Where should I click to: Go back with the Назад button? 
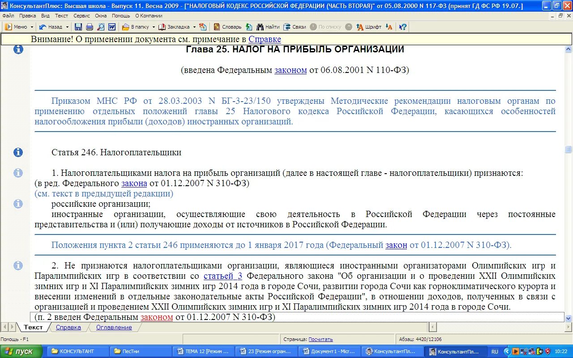[x=51, y=27]
